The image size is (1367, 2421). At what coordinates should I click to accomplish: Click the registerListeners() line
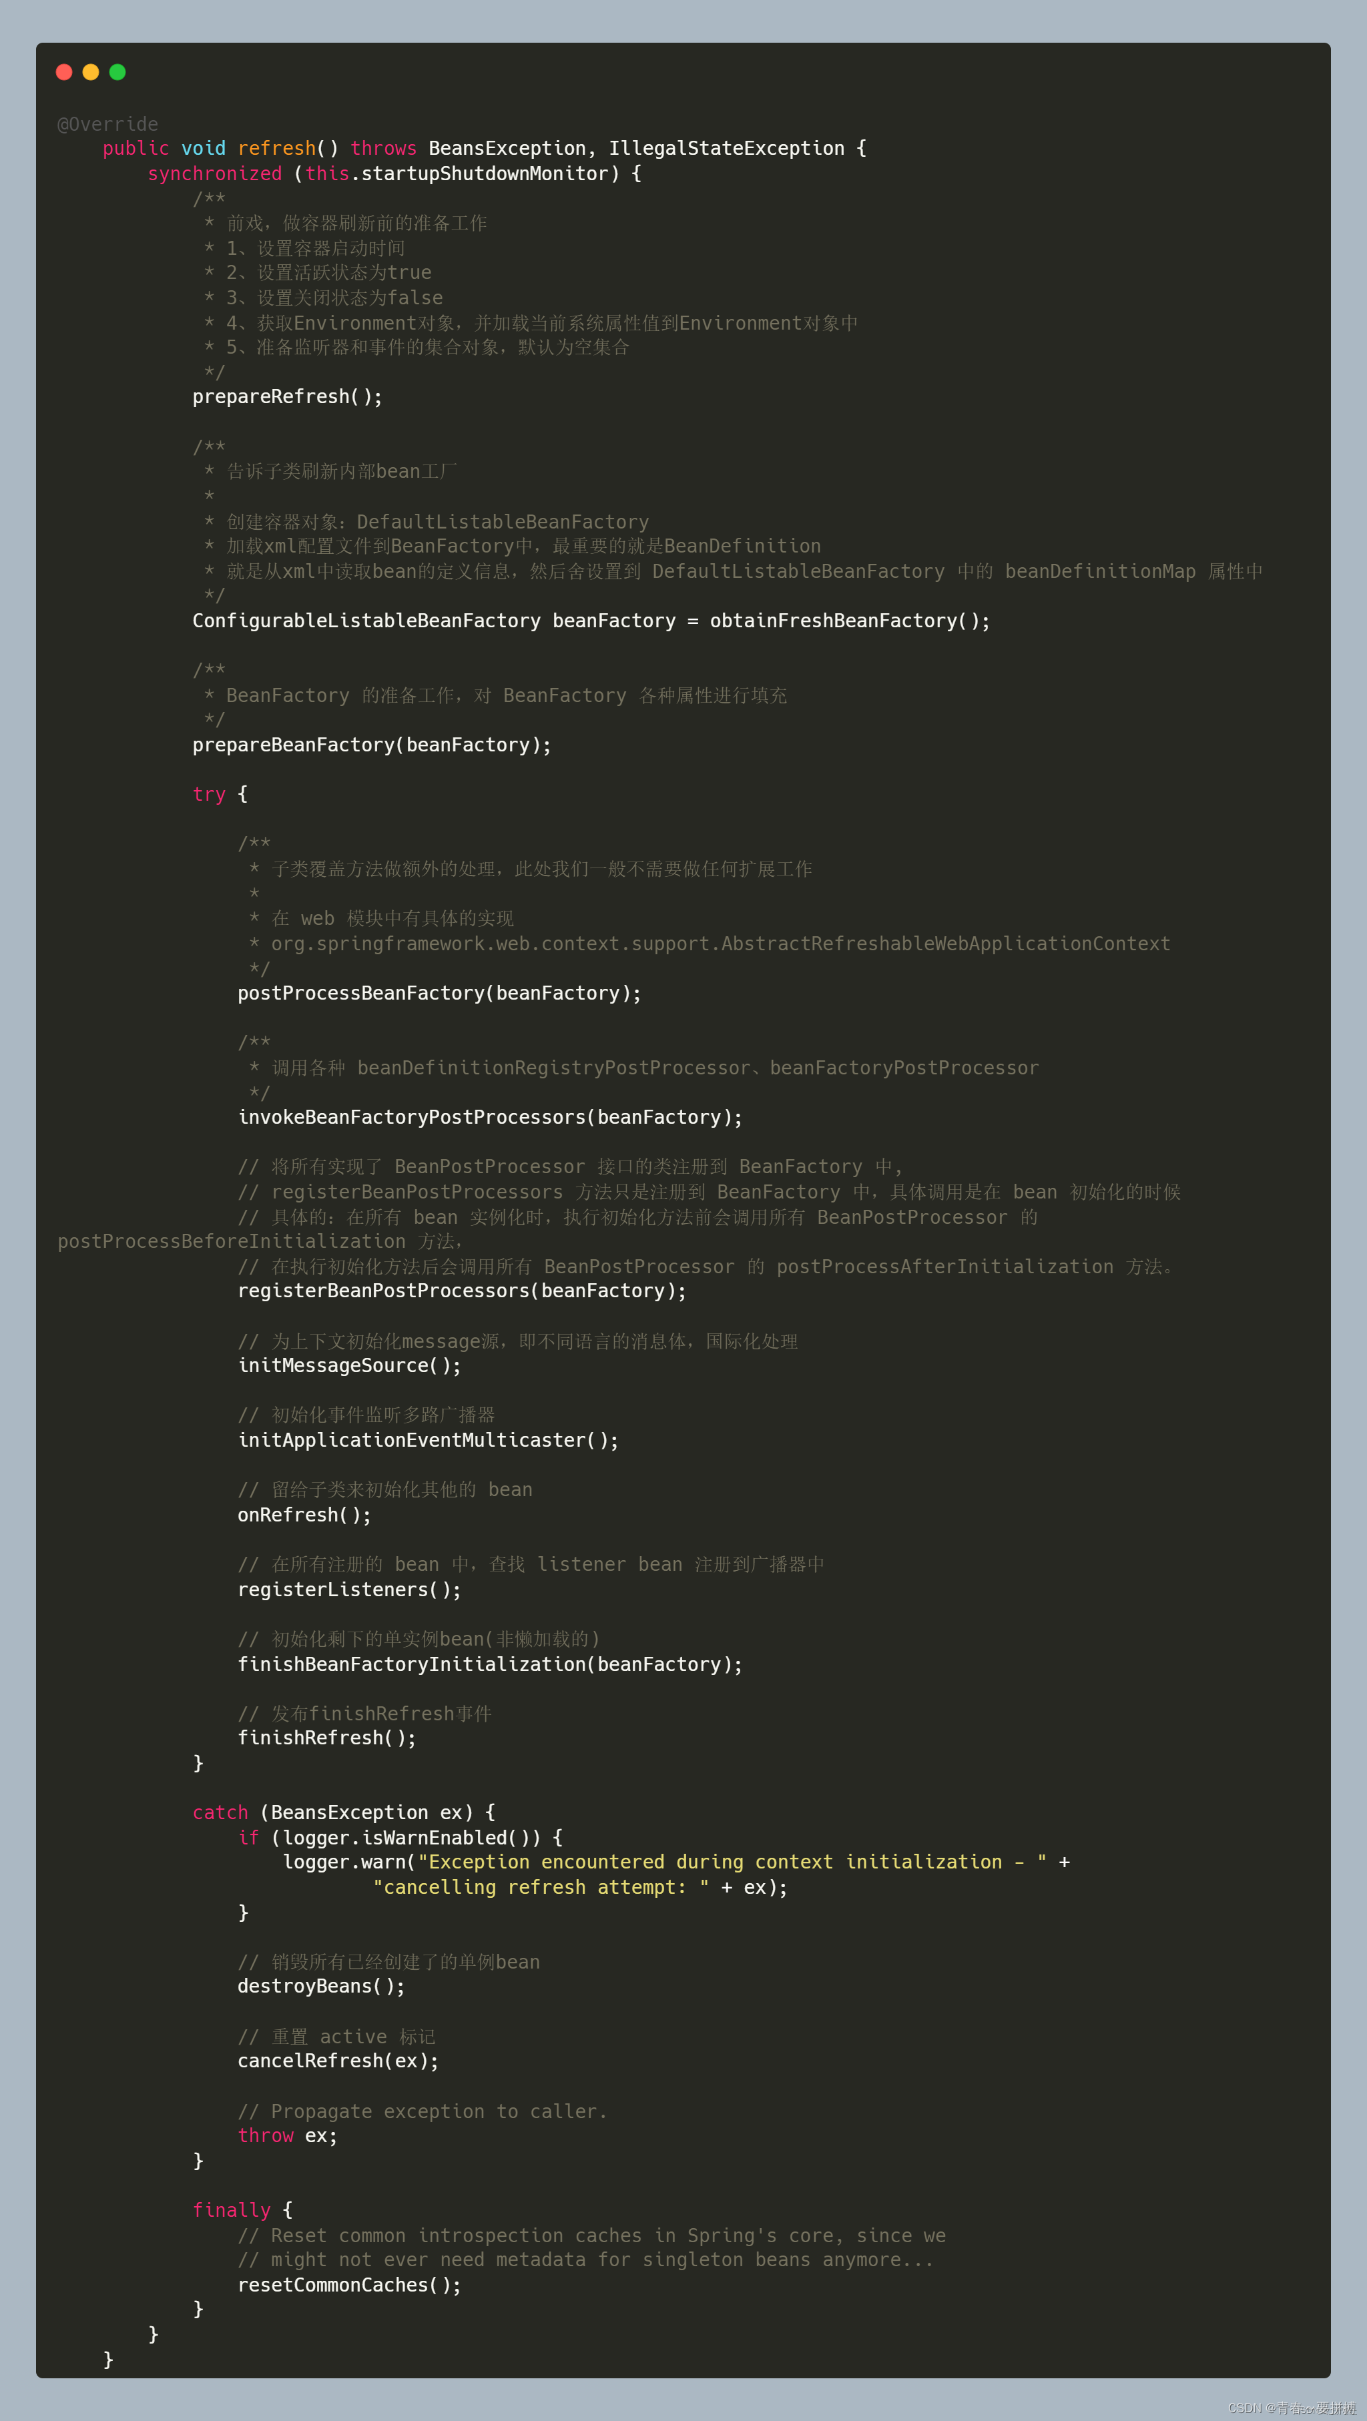point(349,1590)
